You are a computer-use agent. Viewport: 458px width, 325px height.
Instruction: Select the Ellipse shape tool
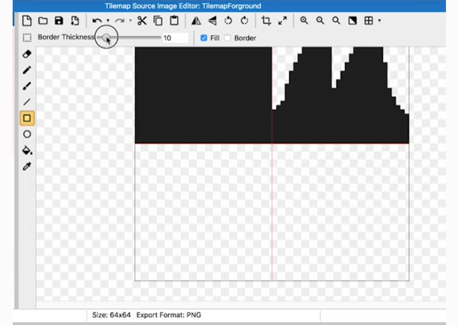pyautogui.click(x=27, y=135)
